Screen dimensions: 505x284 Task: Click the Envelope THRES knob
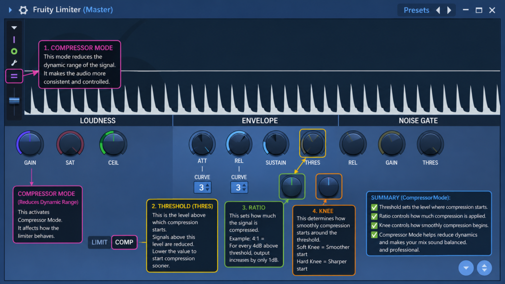tap(312, 143)
